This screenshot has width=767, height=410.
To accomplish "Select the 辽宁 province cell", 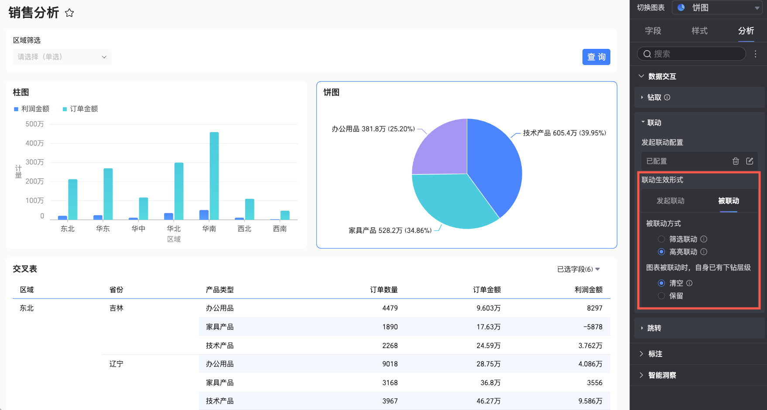I will point(116,364).
